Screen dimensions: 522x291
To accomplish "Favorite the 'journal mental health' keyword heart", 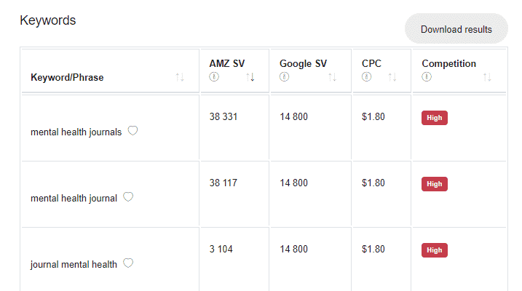I will [128, 263].
